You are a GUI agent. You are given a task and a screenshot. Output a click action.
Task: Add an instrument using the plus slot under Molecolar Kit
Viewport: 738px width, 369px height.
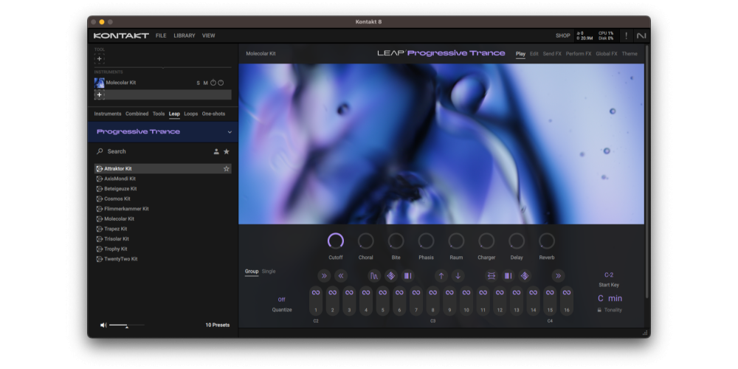(x=99, y=94)
